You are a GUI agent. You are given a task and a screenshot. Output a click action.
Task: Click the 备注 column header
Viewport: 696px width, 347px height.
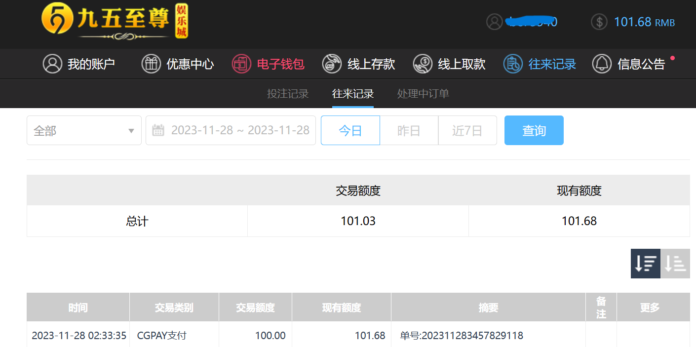(601, 308)
